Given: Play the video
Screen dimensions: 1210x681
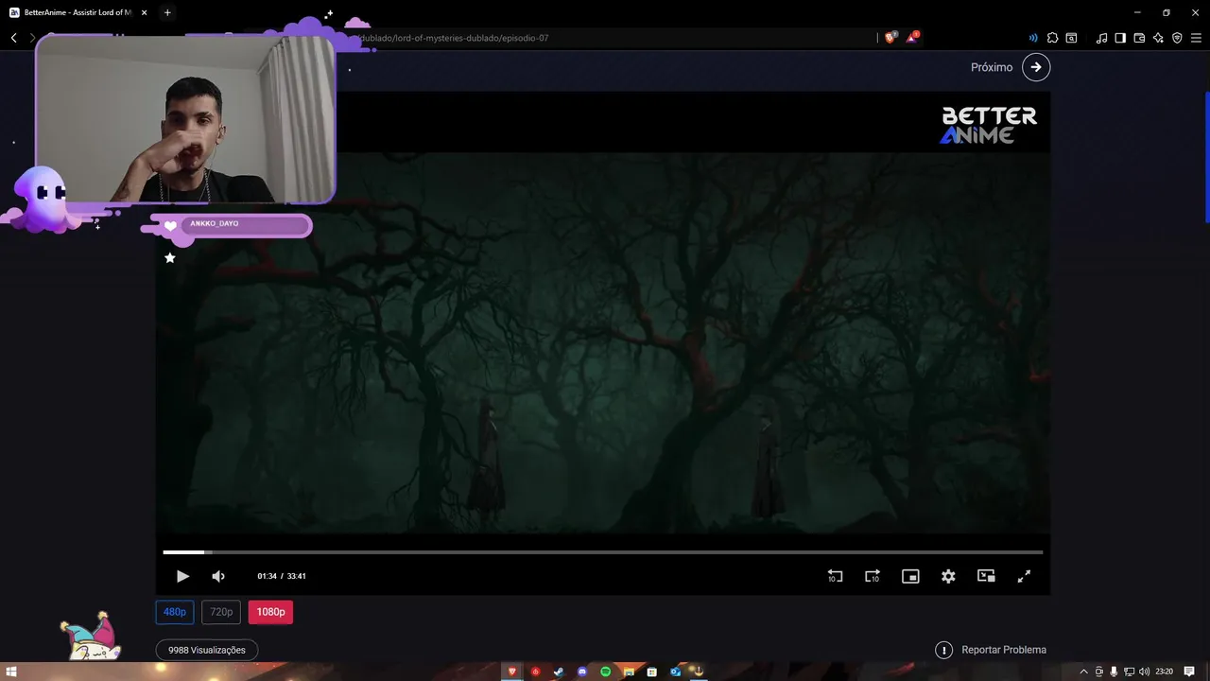Looking at the screenshot, I should [x=182, y=576].
